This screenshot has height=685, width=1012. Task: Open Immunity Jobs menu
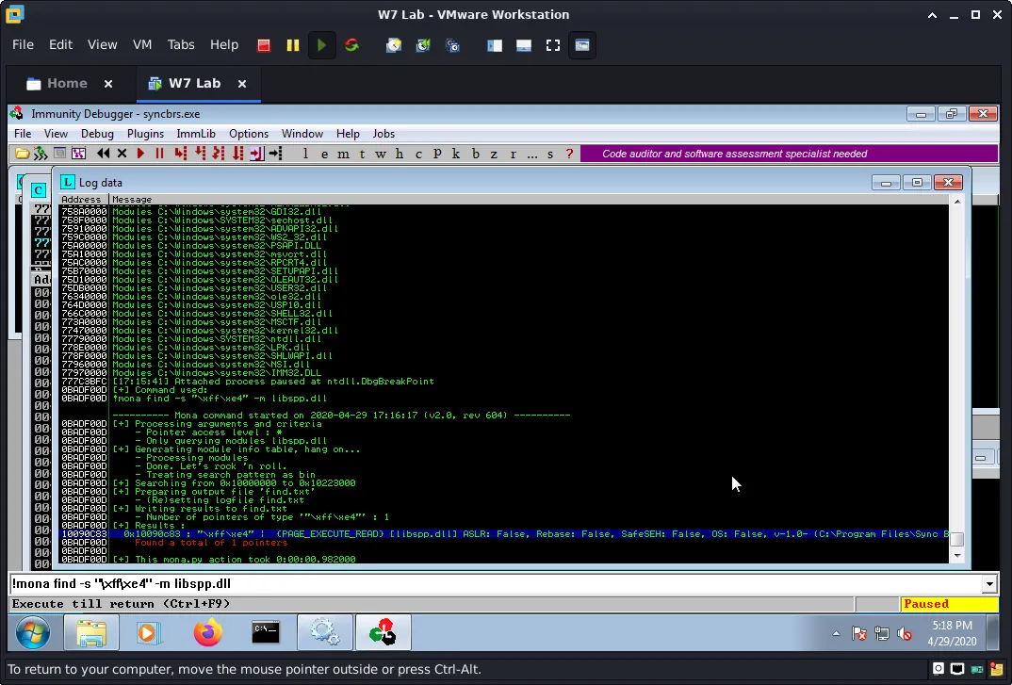[384, 134]
